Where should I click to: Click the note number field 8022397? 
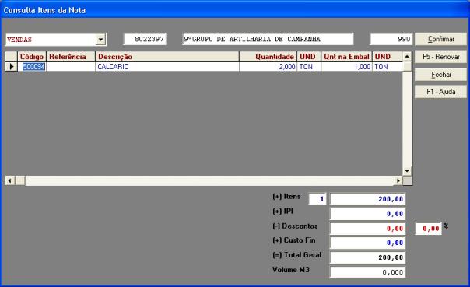click(x=145, y=39)
